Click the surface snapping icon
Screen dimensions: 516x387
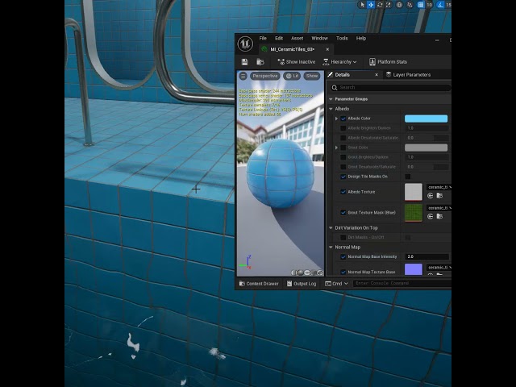[x=410, y=5]
